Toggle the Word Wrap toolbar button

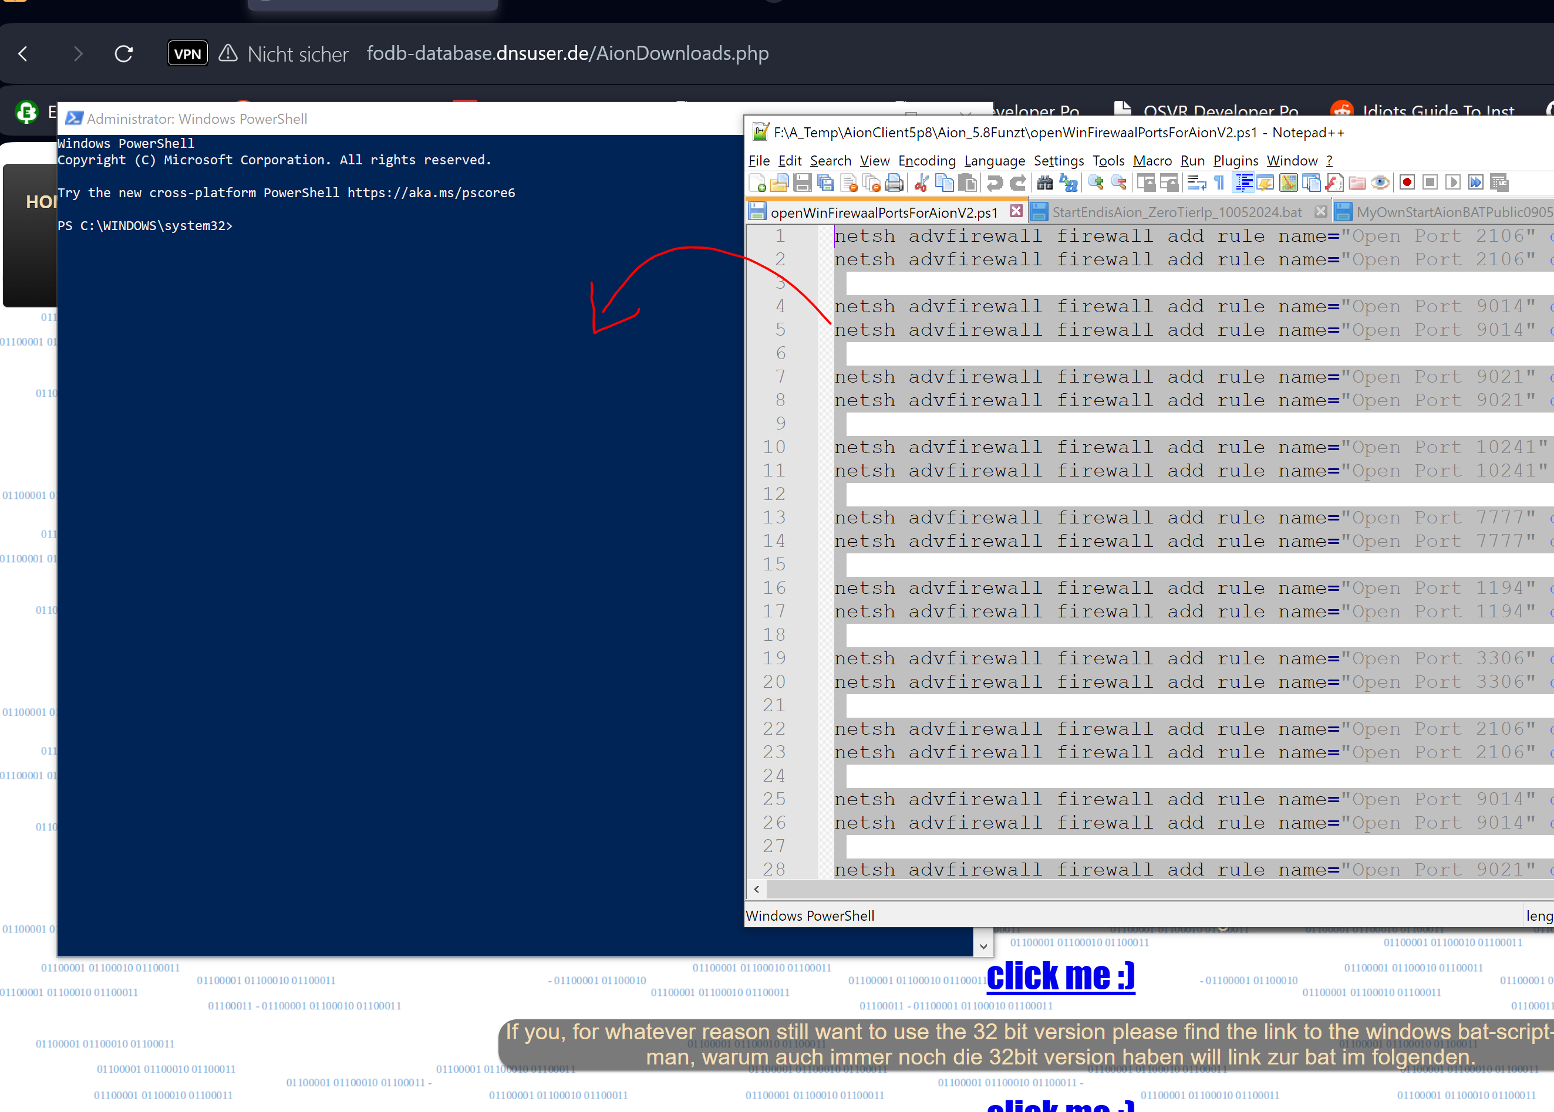1196,183
